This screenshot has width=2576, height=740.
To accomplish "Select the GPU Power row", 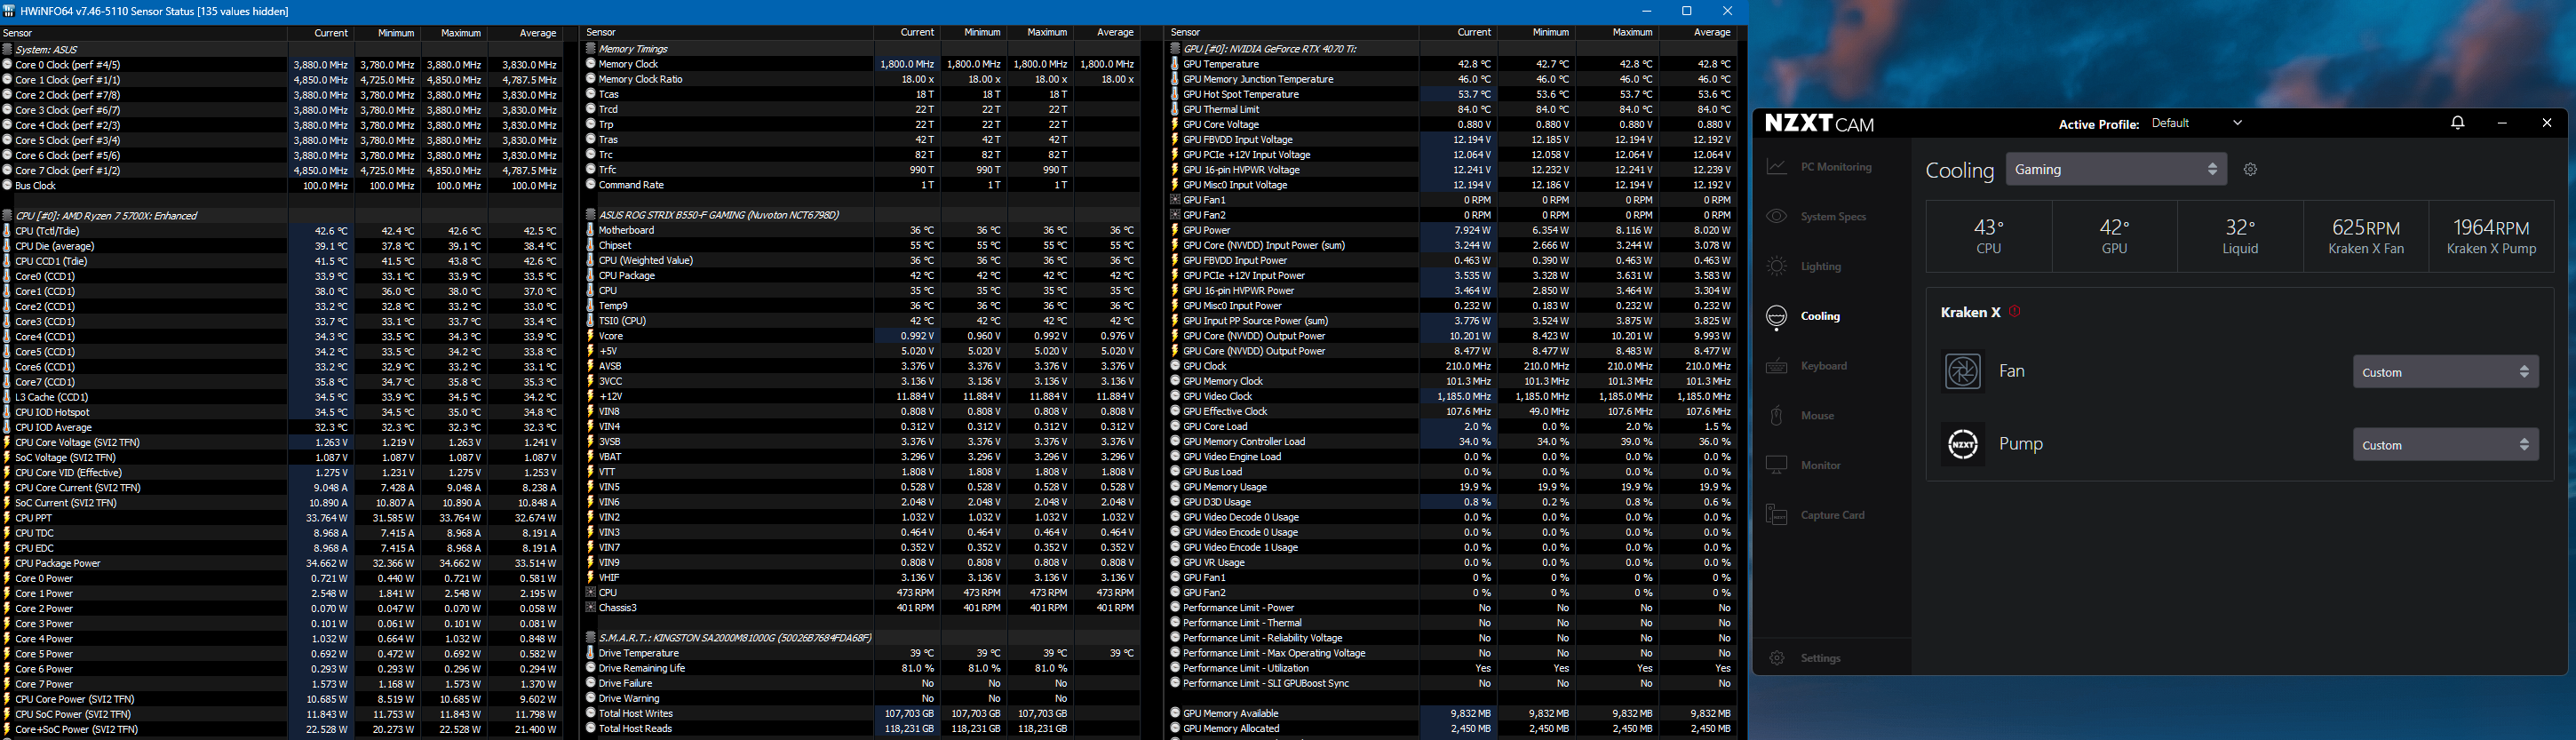I will coord(1452,230).
